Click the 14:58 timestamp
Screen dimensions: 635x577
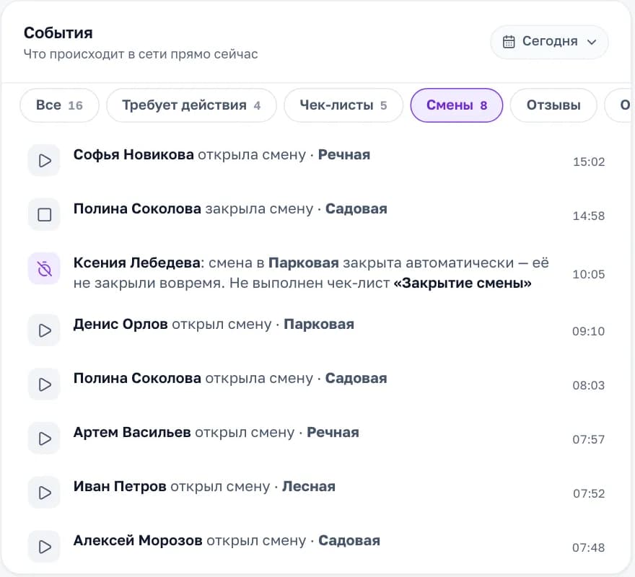589,216
